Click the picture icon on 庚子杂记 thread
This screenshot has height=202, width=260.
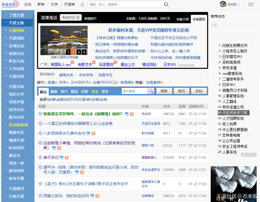[x=62, y=158]
